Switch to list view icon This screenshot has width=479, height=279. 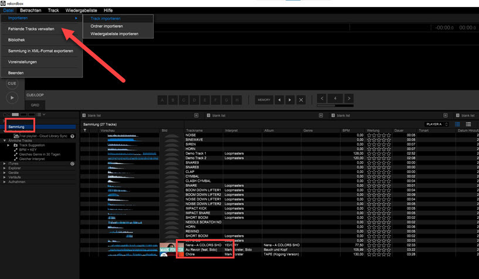point(468,124)
